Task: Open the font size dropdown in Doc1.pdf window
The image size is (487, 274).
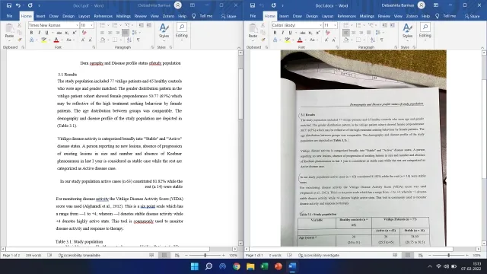Action: pyautogui.click(x=91, y=25)
